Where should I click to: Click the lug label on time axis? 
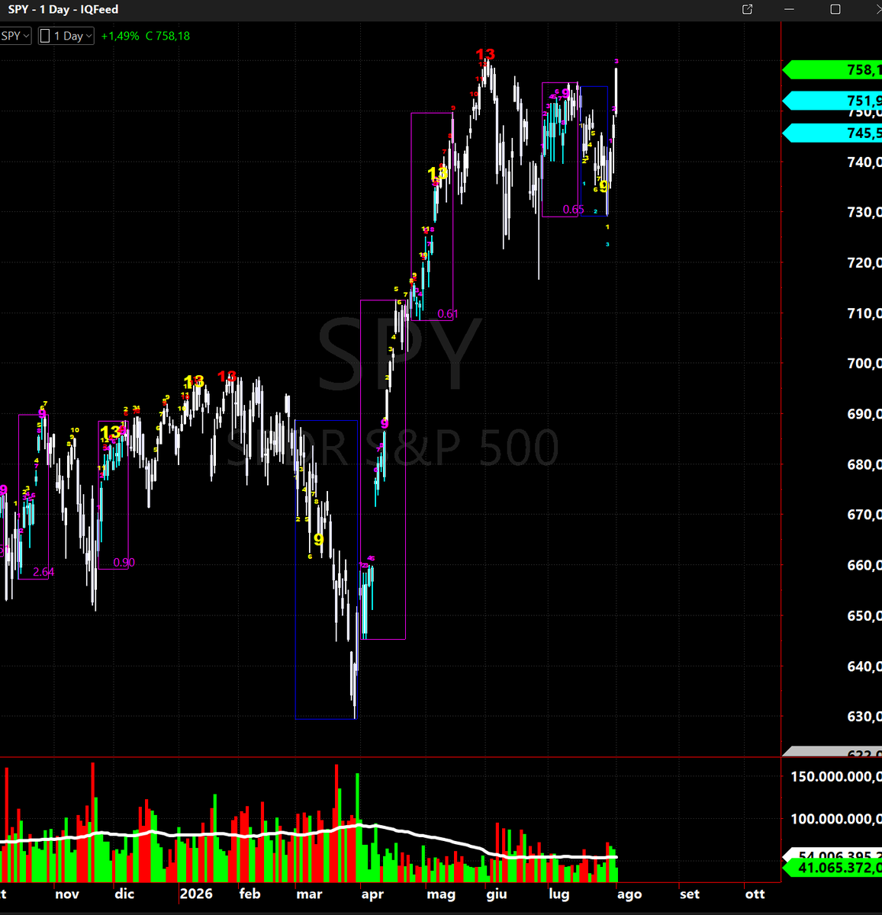559,894
